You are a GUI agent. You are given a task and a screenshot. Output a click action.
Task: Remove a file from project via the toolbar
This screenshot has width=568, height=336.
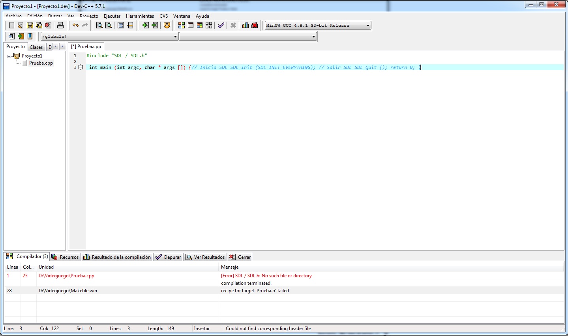pyautogui.click(x=154, y=25)
